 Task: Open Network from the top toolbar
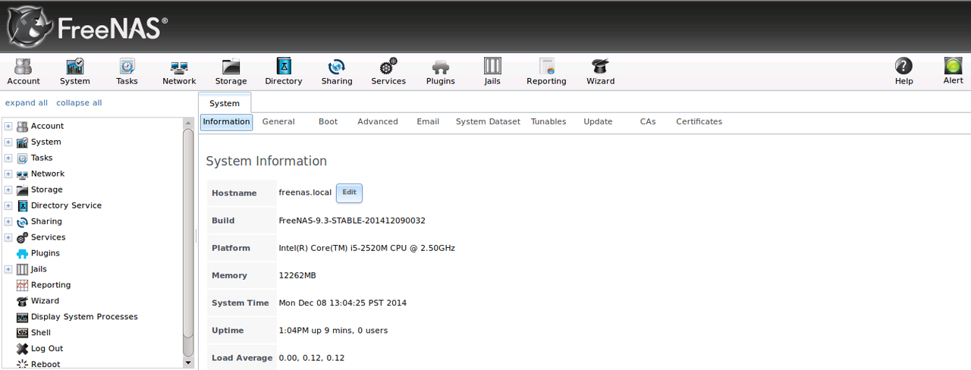tap(179, 71)
